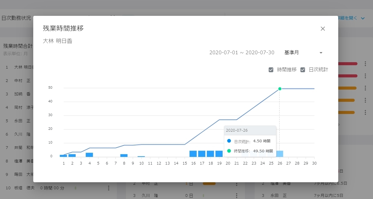
Task: Click the top red progress bar
Action: [x=347, y=64]
